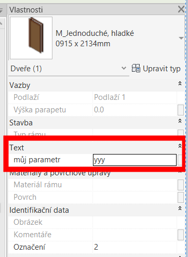Click the small button beside Komentáře

click(181, 235)
